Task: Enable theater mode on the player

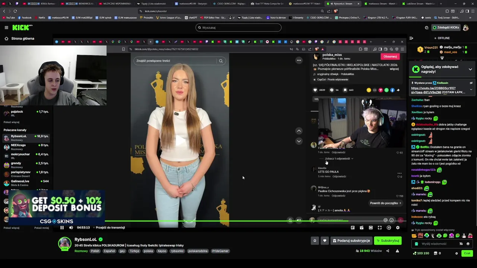Action: click(x=370, y=227)
